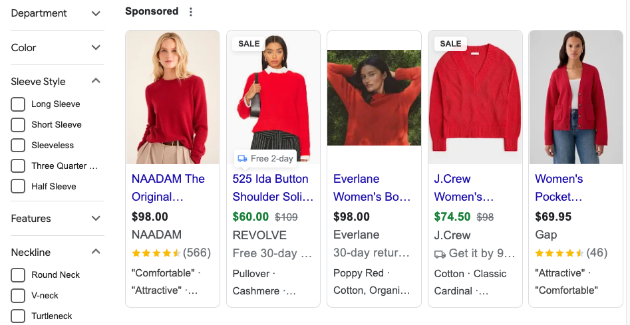Expand the Department filter section
This screenshot has height=325, width=630.
tap(96, 13)
